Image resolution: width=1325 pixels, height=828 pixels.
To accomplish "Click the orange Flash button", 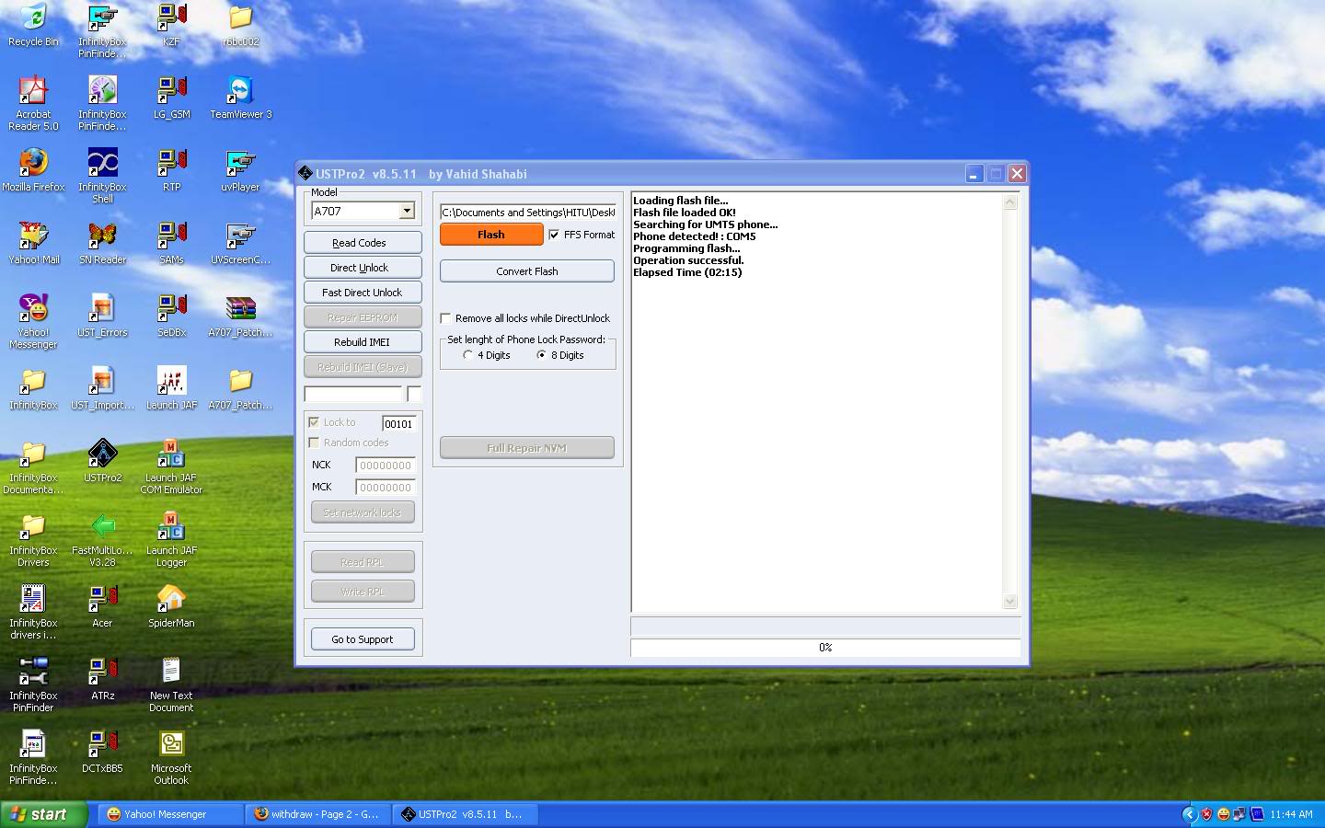I will (491, 235).
